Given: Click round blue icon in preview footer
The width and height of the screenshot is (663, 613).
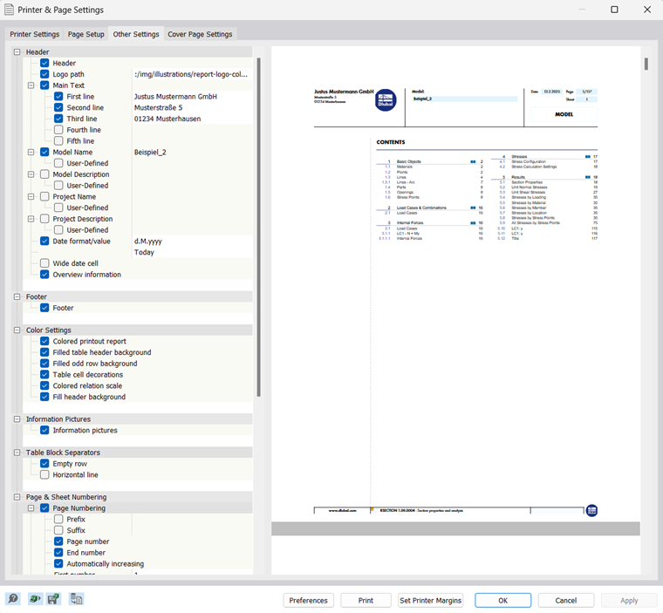Looking at the screenshot, I should pyautogui.click(x=591, y=511).
